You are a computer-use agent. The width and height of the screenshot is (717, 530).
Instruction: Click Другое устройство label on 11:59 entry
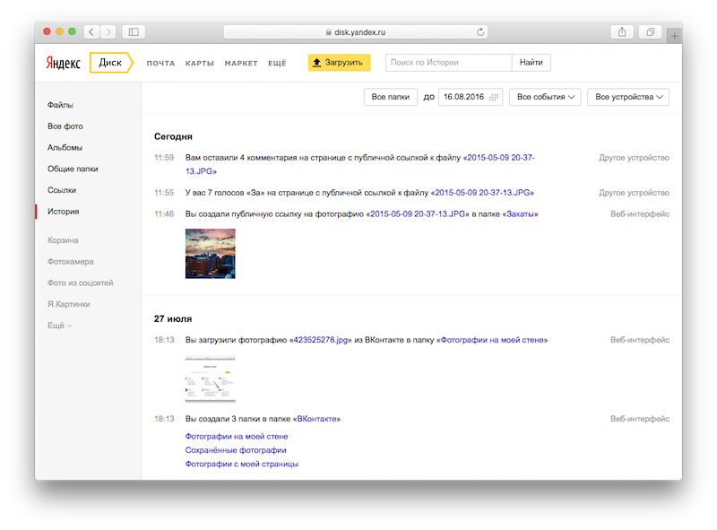(x=634, y=158)
